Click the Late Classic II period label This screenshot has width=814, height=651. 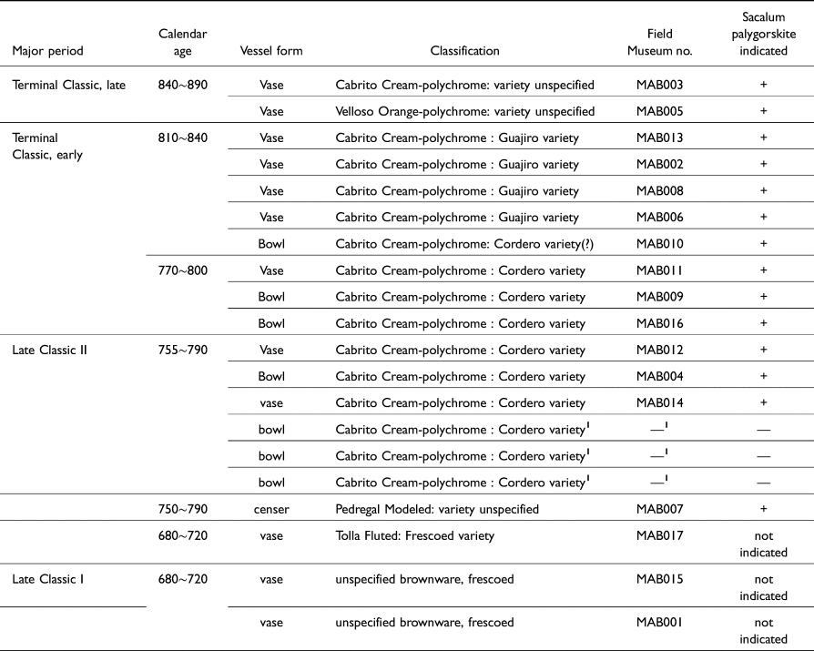click(x=49, y=350)
